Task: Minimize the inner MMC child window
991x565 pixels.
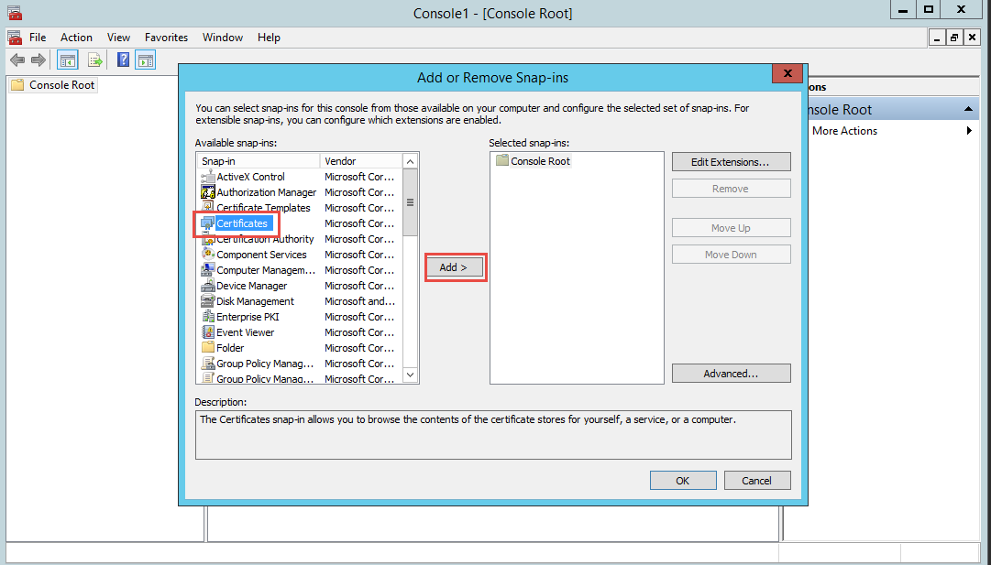Action: (x=938, y=38)
